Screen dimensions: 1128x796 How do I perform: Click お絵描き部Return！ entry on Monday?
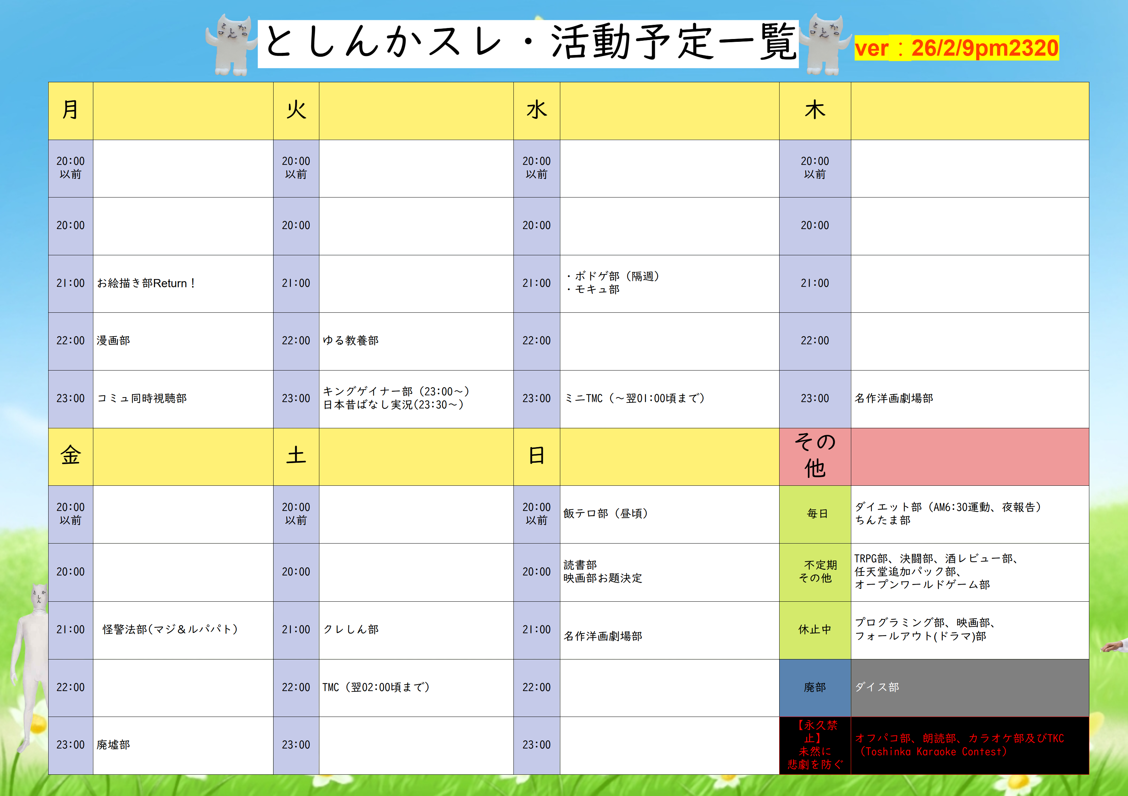coord(146,283)
